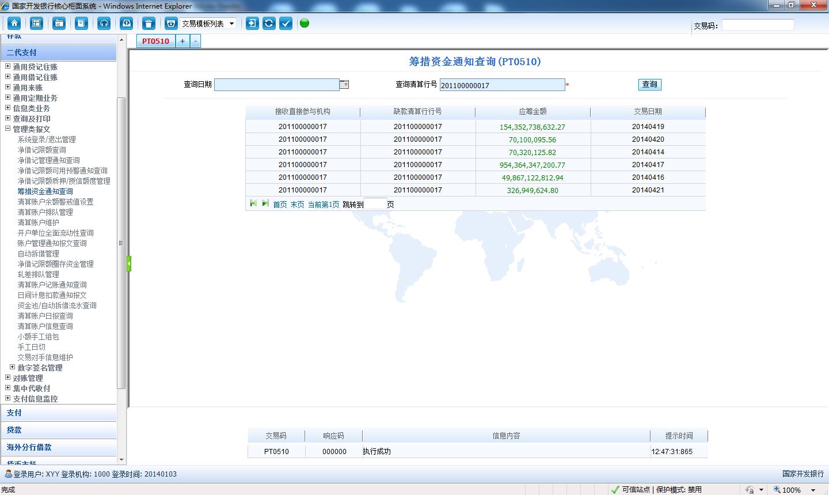Add a new tab with plus button
The image size is (829, 495).
click(x=182, y=41)
